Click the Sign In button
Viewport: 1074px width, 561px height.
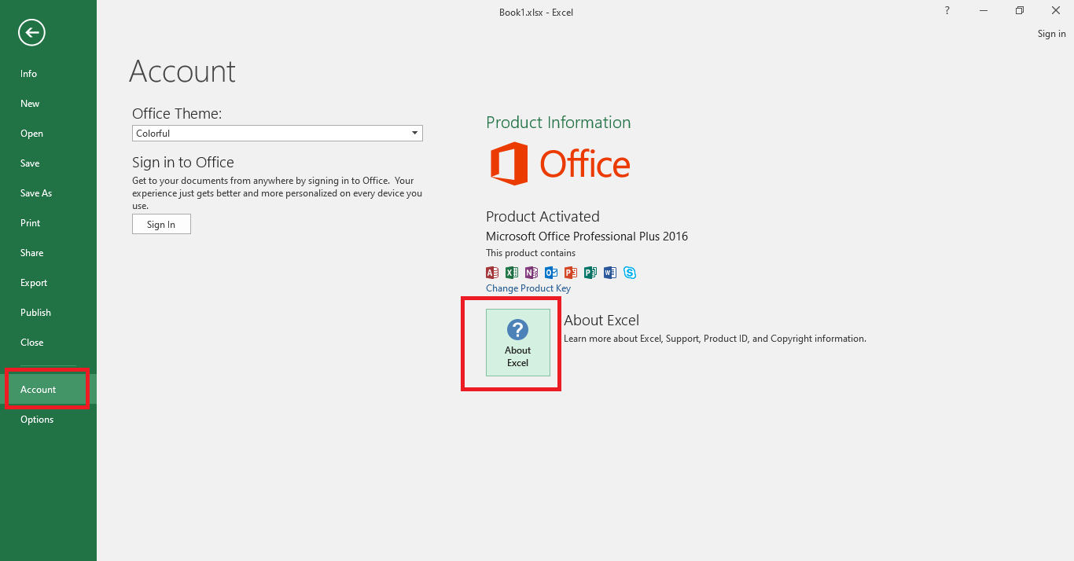[161, 225]
